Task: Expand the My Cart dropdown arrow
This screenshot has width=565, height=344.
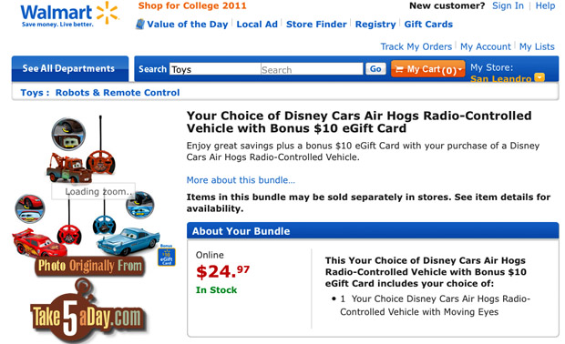Action: tap(460, 69)
